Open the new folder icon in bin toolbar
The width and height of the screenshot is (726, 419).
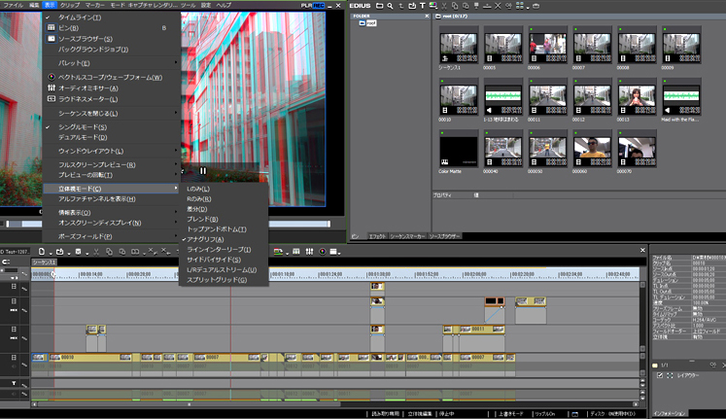(x=380, y=6)
